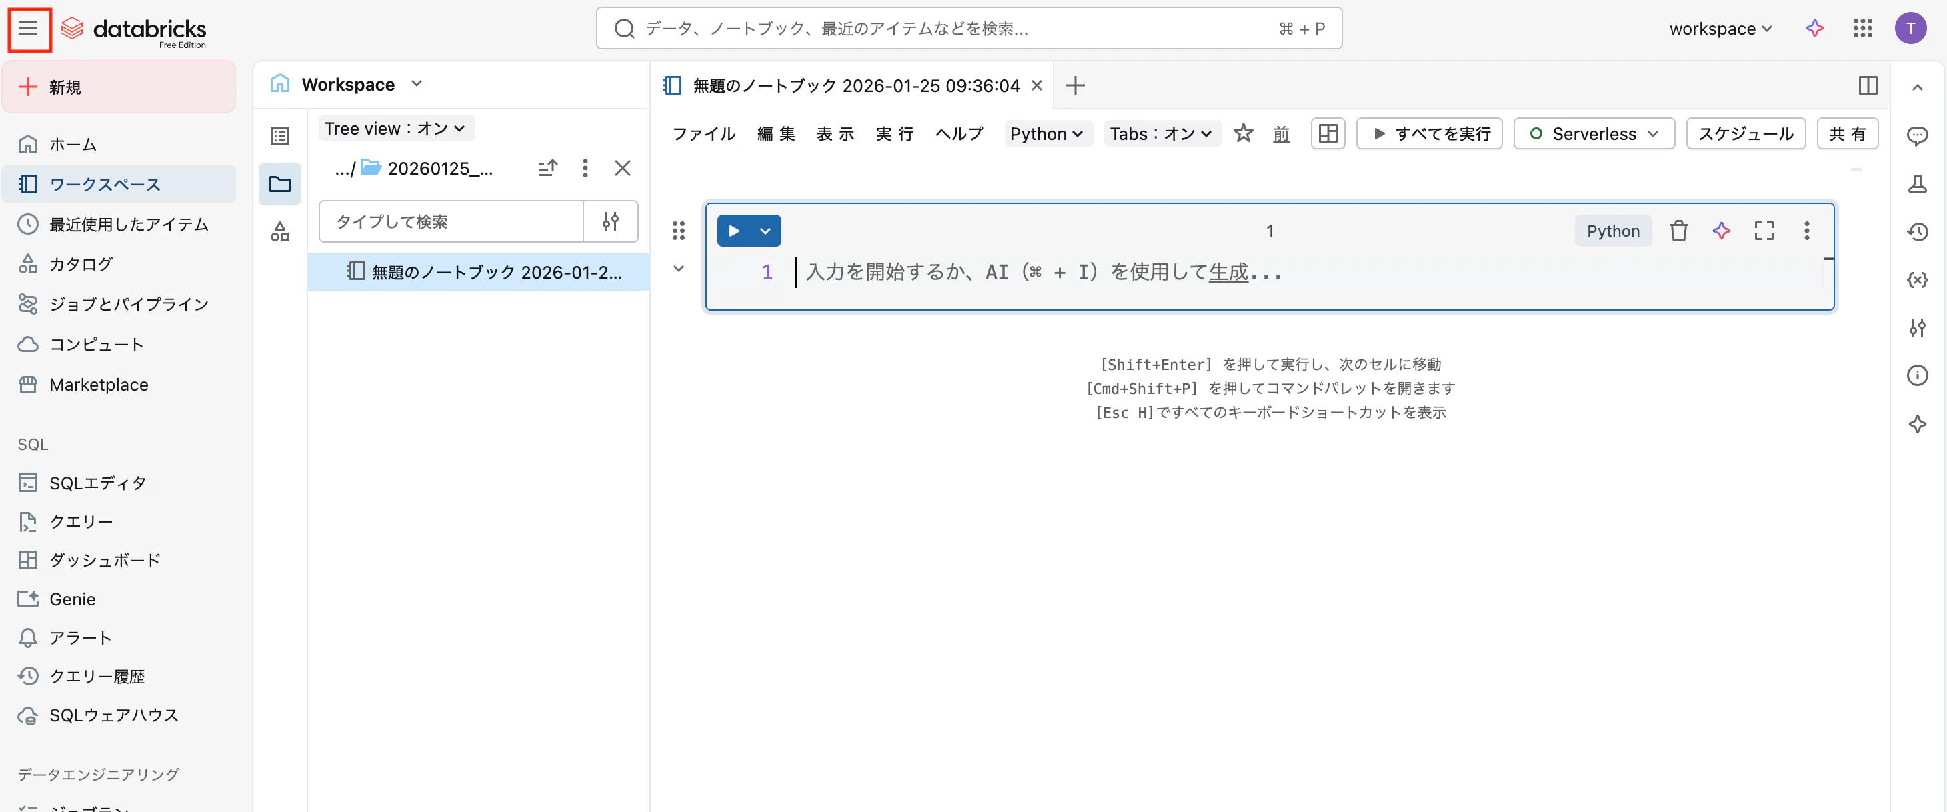Open the 実行 menu
Screen dimensions: 1947x812
tap(894, 134)
